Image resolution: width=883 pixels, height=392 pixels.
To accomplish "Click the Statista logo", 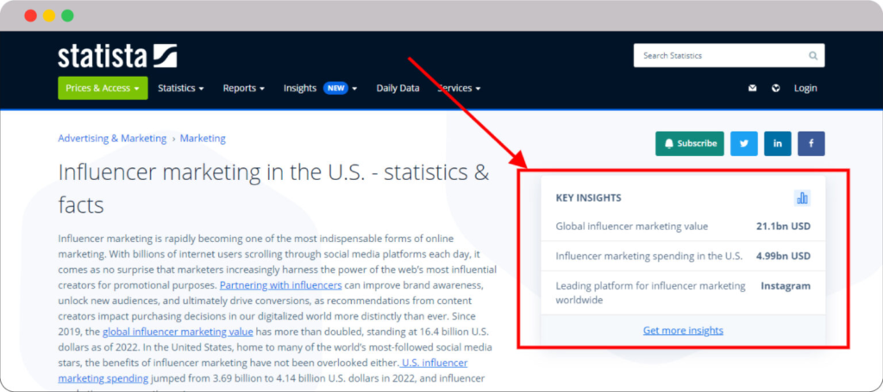I will click(117, 56).
